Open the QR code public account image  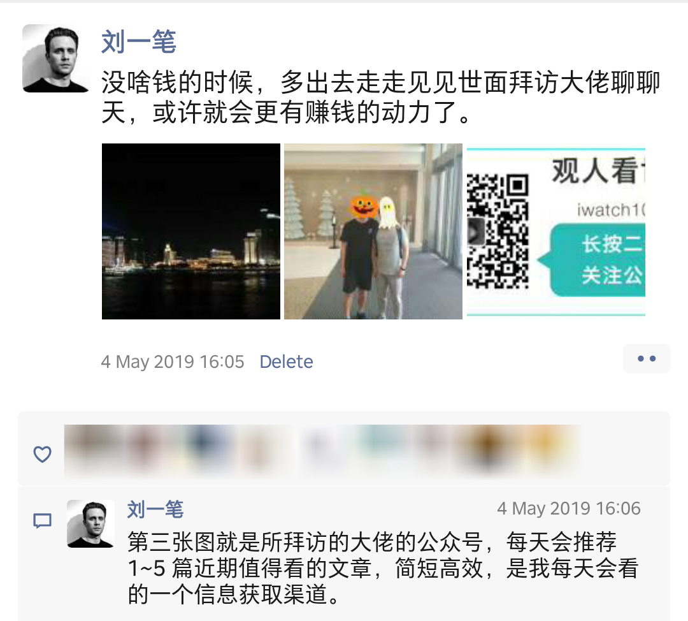point(556,231)
